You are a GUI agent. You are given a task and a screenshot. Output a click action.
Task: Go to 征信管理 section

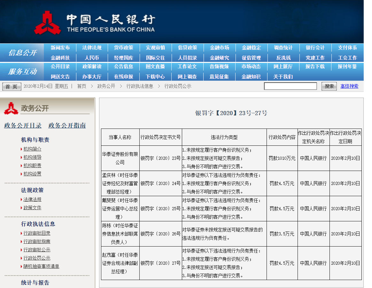251,58
